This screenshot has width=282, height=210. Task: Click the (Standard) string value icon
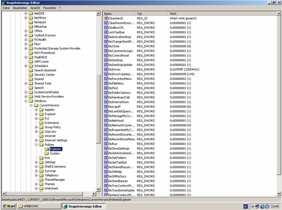point(106,18)
